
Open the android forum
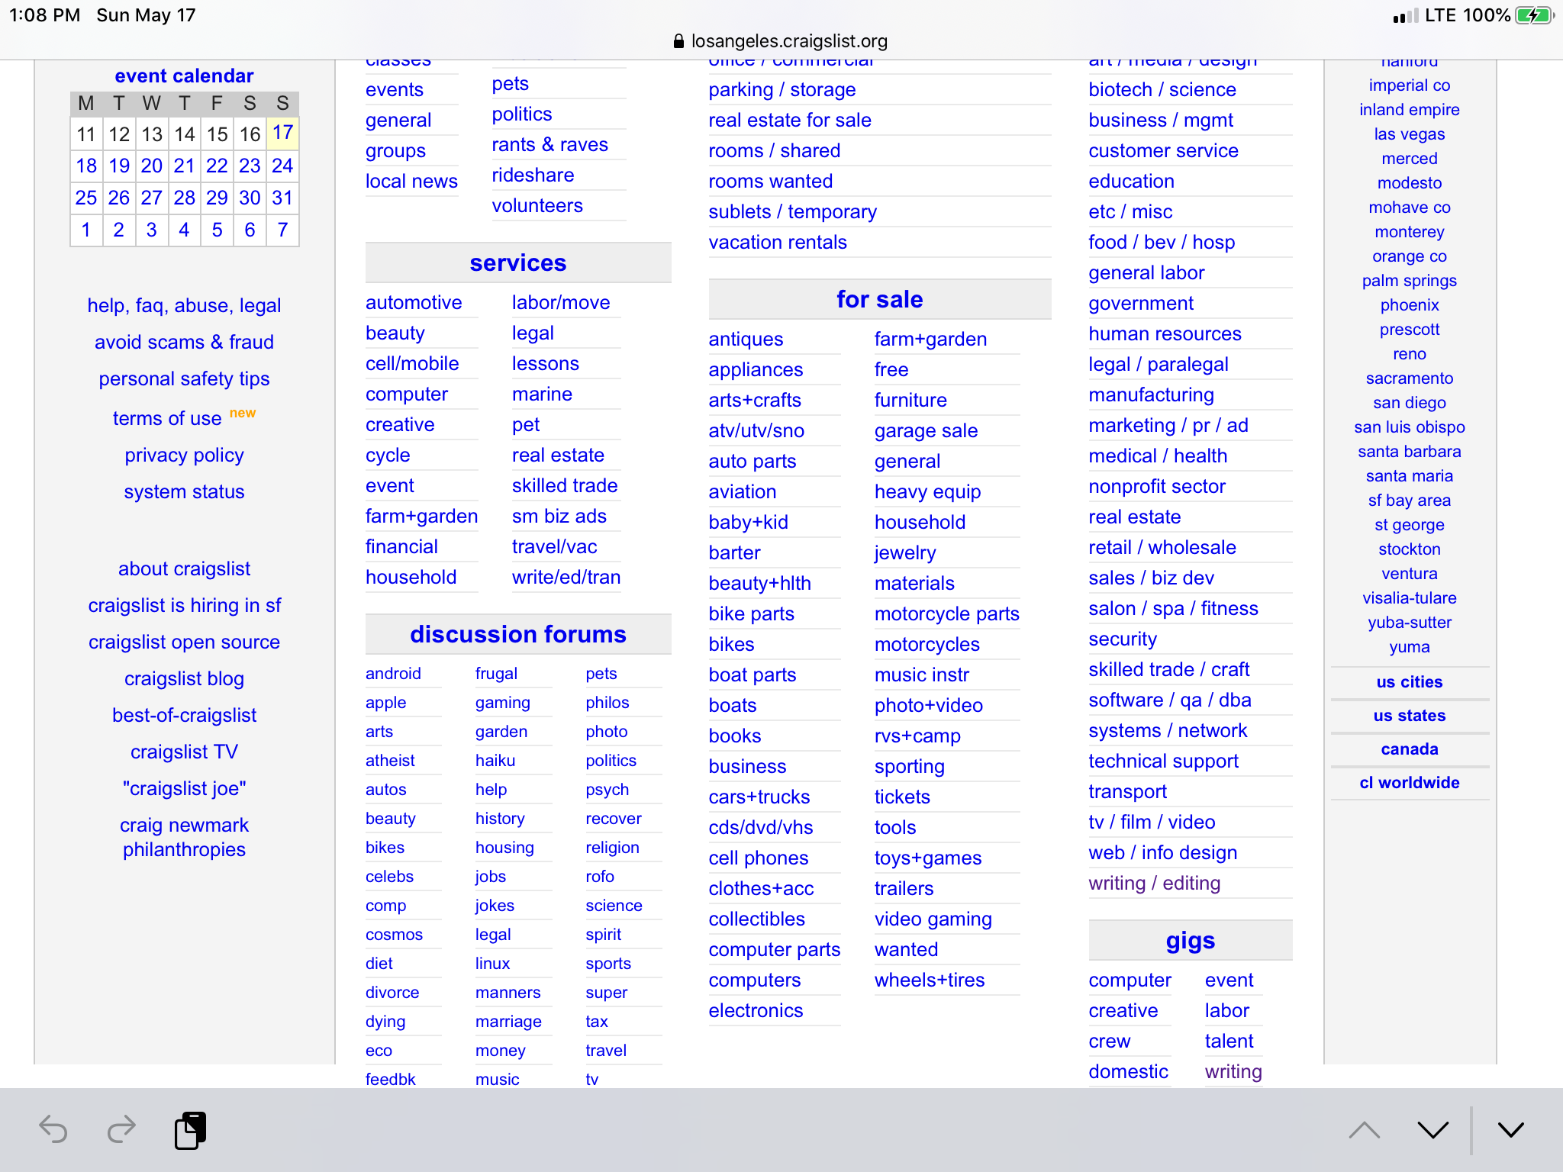coord(393,673)
